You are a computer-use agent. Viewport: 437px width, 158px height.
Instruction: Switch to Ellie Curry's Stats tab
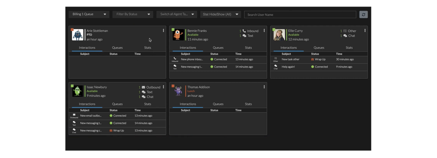point(349,48)
